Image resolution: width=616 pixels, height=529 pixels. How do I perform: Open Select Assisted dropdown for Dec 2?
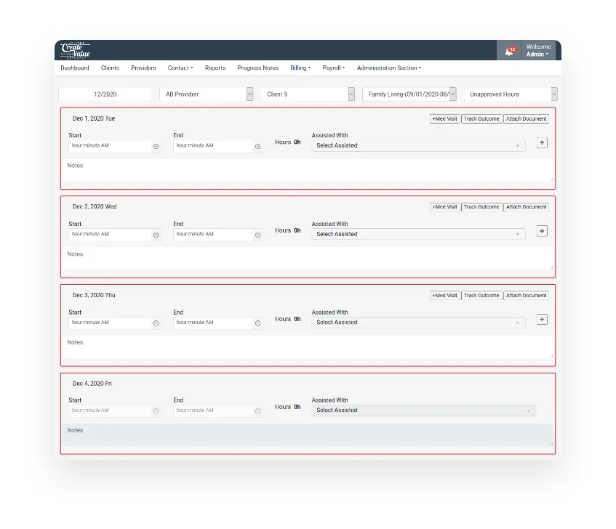click(418, 234)
